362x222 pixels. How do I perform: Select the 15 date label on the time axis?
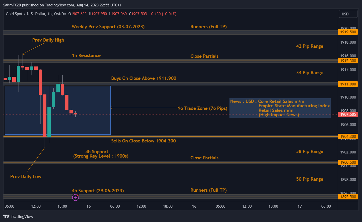[x=88, y=206]
